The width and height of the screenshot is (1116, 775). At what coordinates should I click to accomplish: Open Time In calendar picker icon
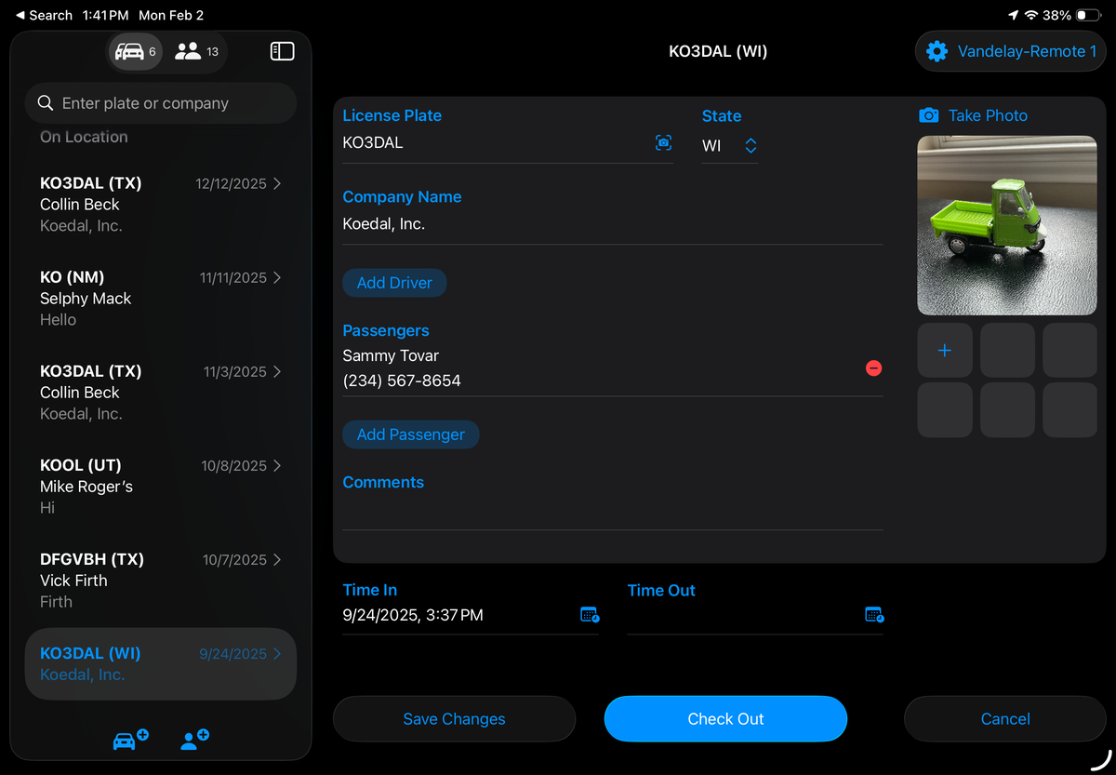click(x=590, y=615)
